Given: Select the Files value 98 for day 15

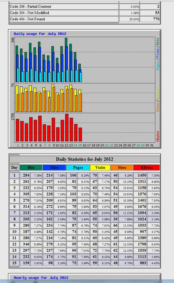Looking at the screenshot, I should click(x=50, y=263).
